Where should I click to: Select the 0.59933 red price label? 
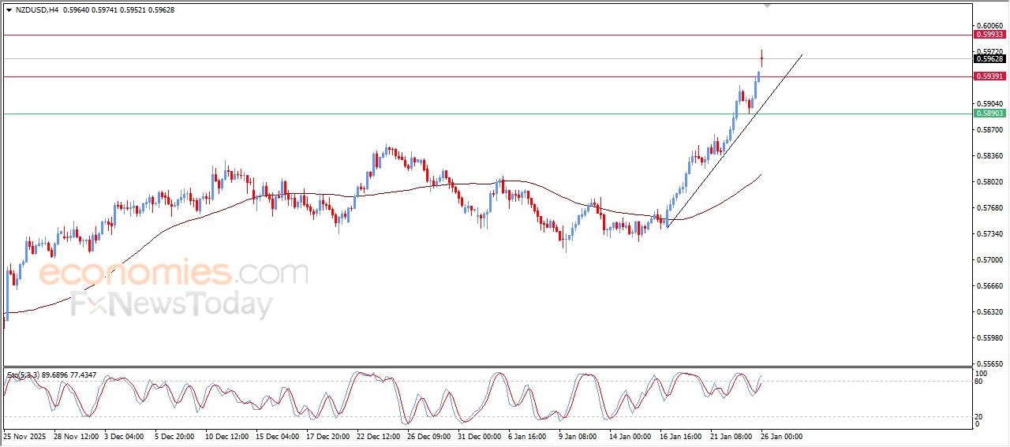(x=989, y=35)
